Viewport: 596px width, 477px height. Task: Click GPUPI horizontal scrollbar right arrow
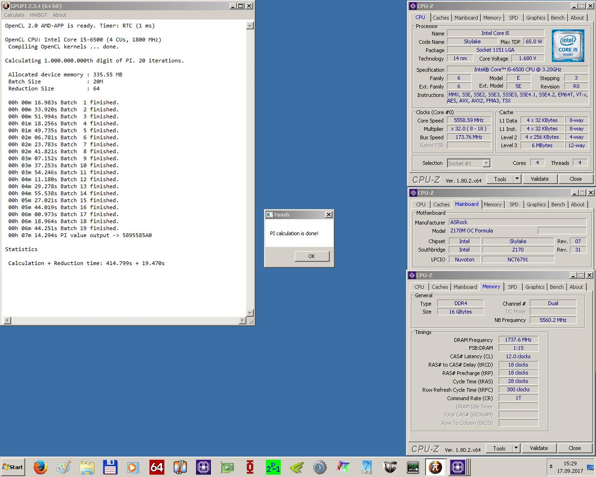(242, 320)
